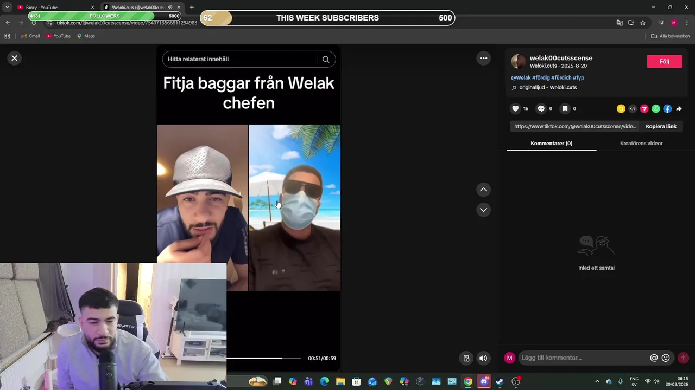Open Maps bookmark
This screenshot has height=390, width=695.
86,36
